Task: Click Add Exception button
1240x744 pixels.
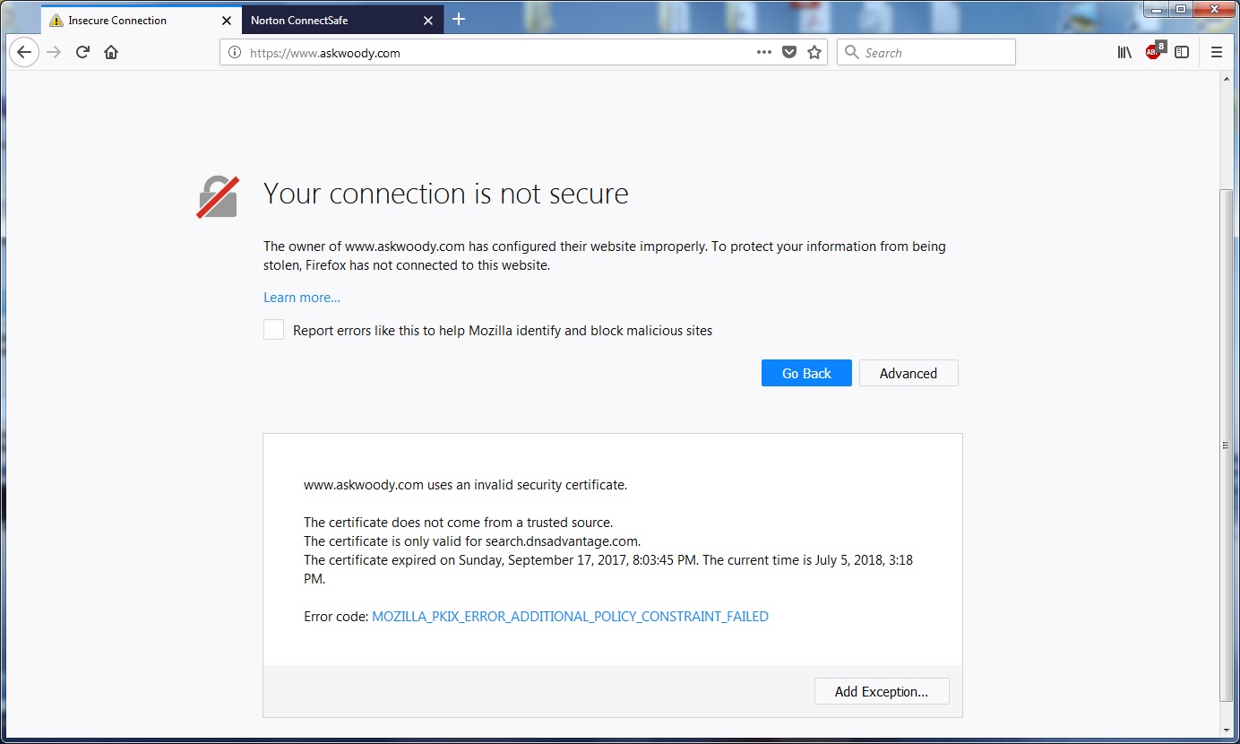Action: (x=881, y=691)
